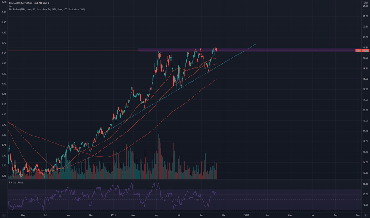Click the 2.10 left scale value
The height and width of the screenshot is (218, 370).
coord(4,2)
